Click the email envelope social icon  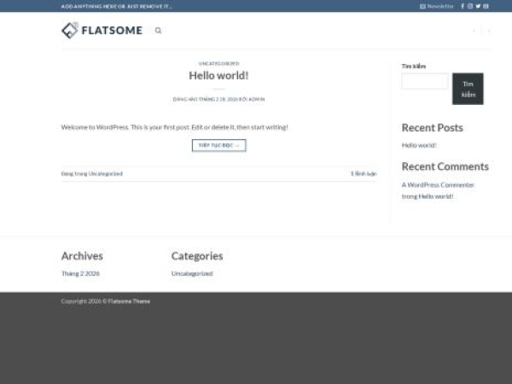pyautogui.click(x=486, y=6)
